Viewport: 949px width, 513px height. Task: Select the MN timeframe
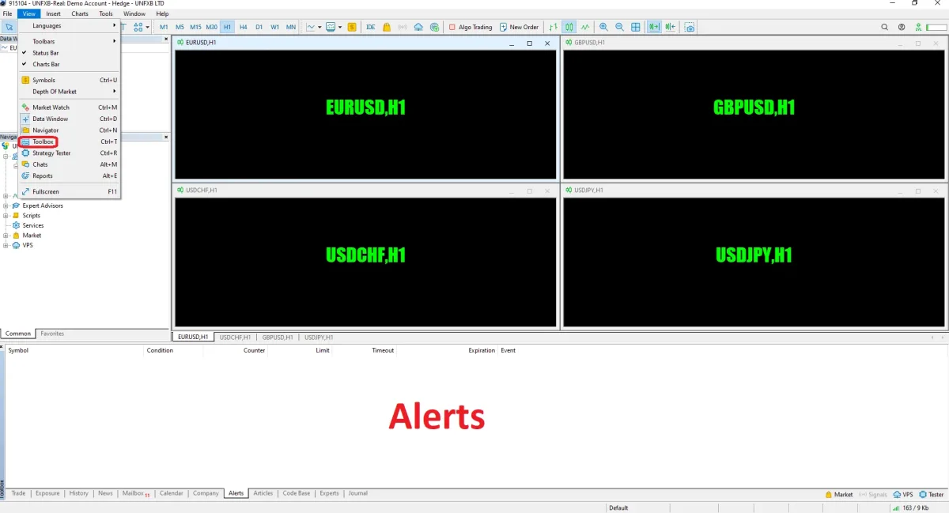291,27
